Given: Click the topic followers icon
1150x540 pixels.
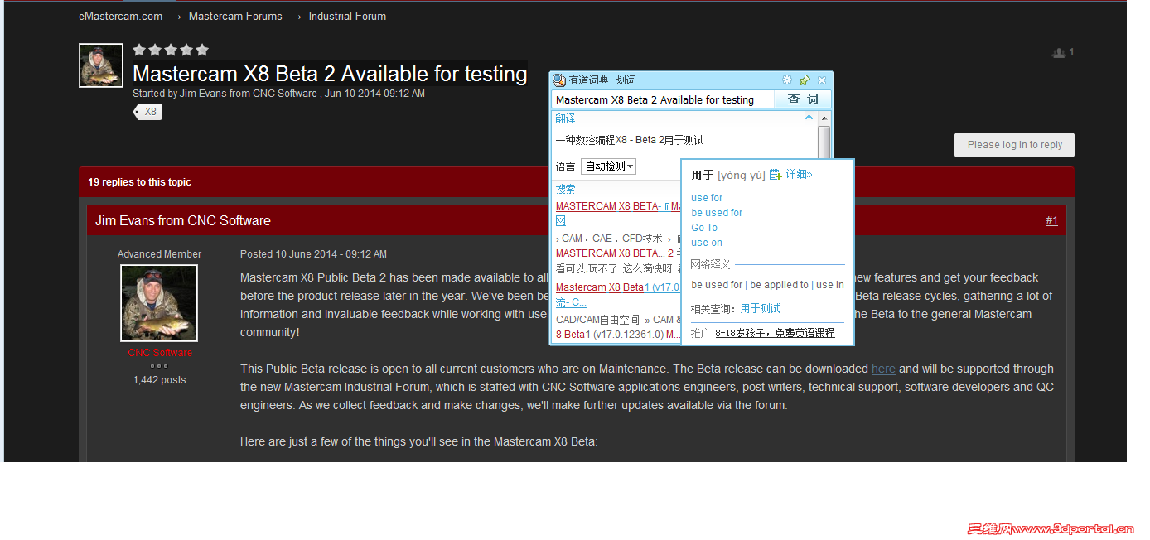Looking at the screenshot, I should point(1059,53).
